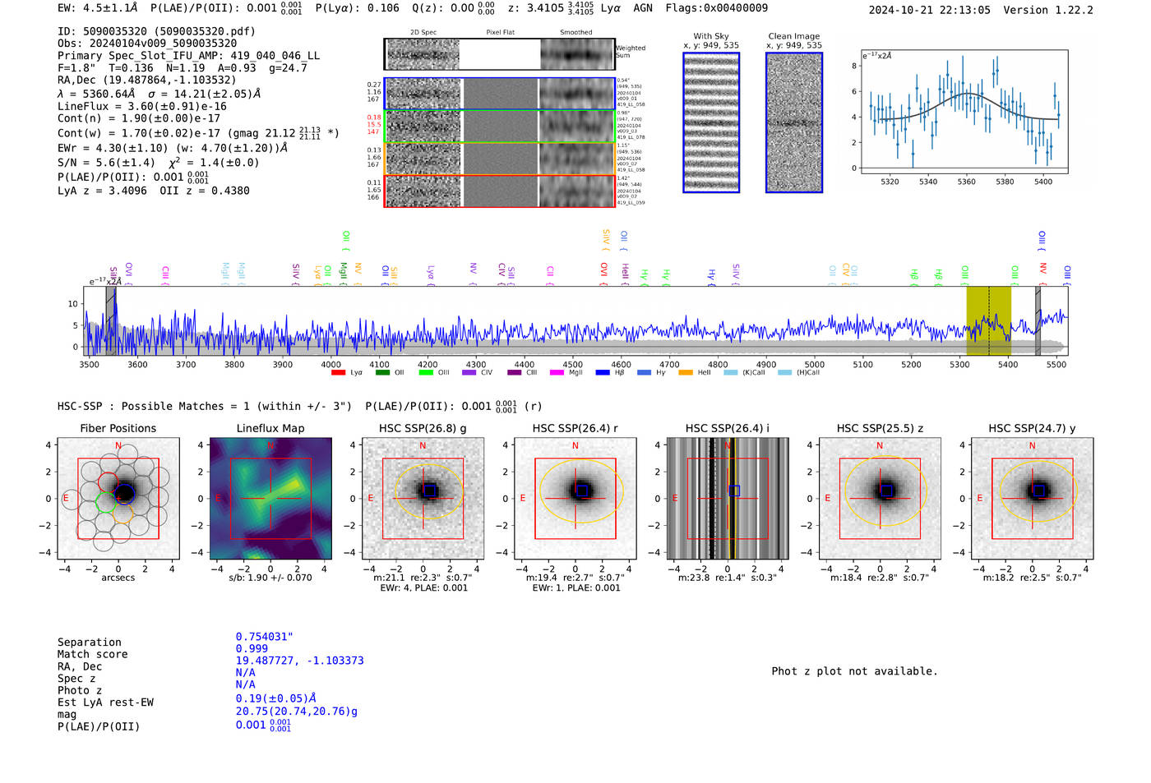Select the red-bordered 2D fiber spectrum row
This screenshot has width=1151, height=783.
[x=500, y=191]
